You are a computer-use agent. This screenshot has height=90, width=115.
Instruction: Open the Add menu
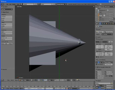coord(10,4)
